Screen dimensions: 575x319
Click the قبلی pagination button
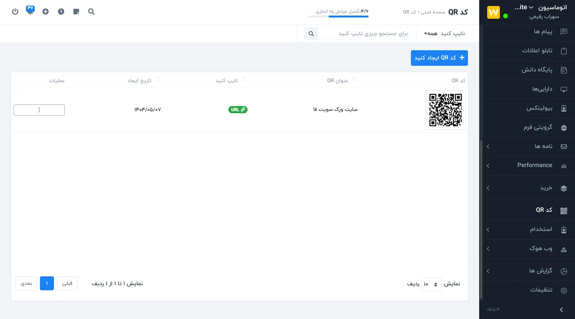pos(67,284)
